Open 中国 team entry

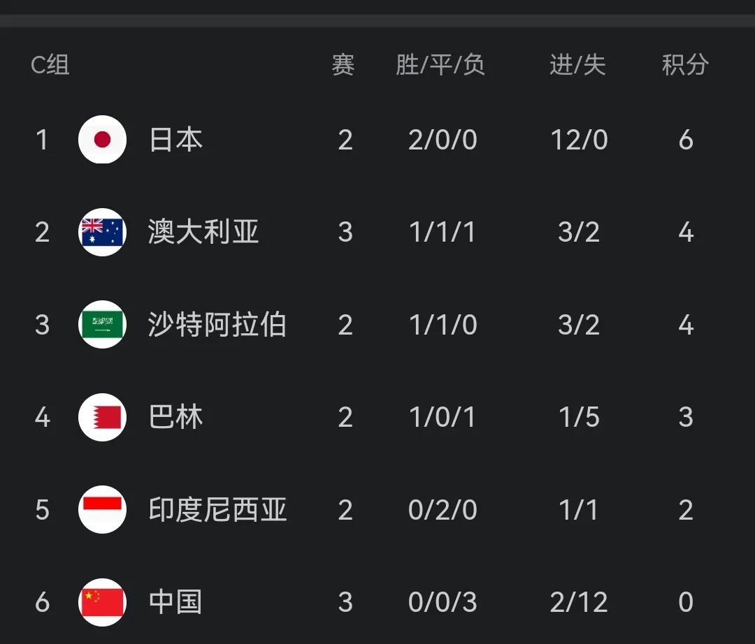[x=175, y=602]
